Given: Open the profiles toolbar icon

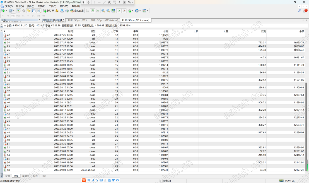Looking at the screenshot, I should pyautogui.click(x=10, y=11).
